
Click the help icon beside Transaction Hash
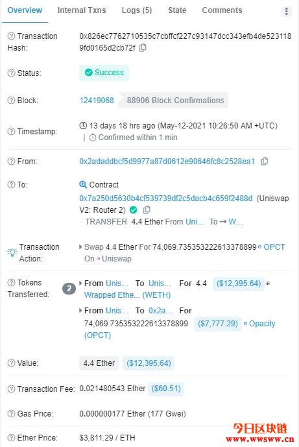[11, 36]
